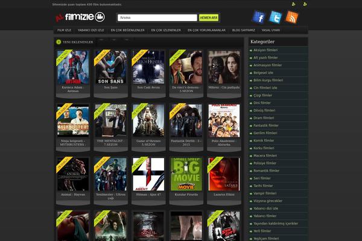
Task: Open the FILM IZLE menu item
Action: pyautogui.click(x=64, y=30)
